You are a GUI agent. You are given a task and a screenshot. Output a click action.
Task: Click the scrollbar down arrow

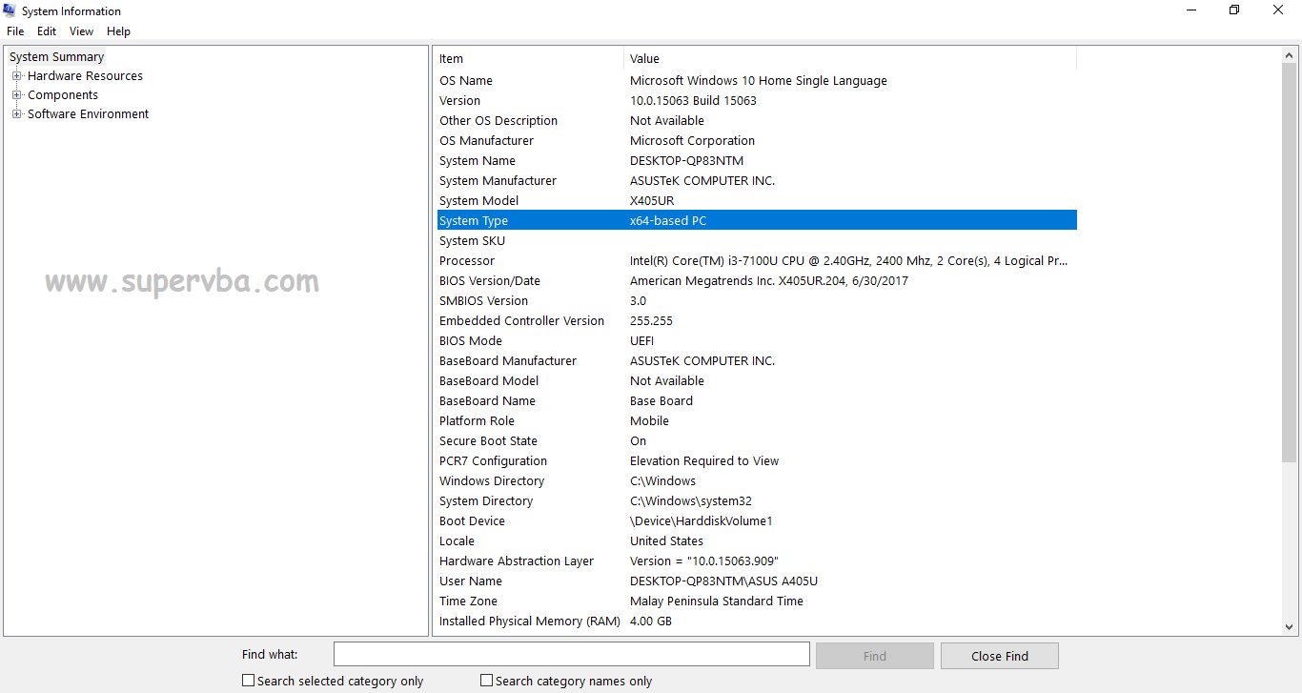1290,627
